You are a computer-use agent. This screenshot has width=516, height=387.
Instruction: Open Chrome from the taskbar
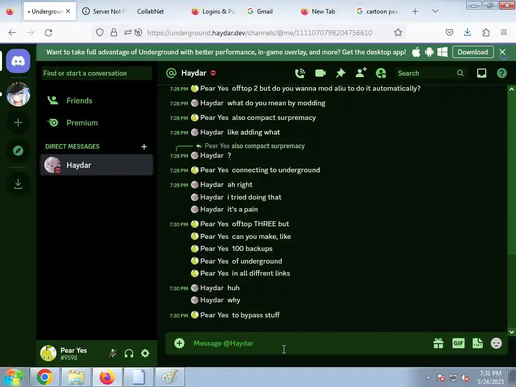pos(44,377)
